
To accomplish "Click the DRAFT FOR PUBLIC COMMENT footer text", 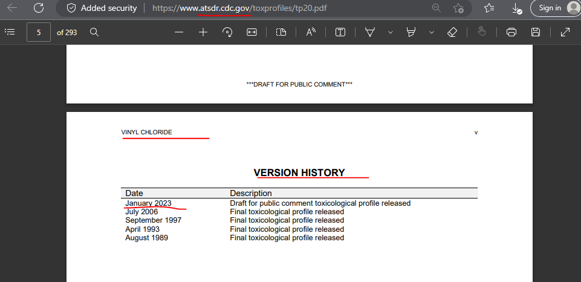I will [x=299, y=84].
